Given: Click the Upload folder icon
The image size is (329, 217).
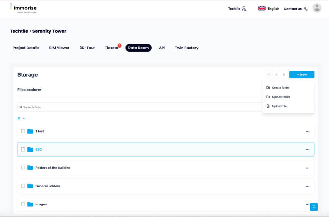Looking at the screenshot, I should 268,97.
